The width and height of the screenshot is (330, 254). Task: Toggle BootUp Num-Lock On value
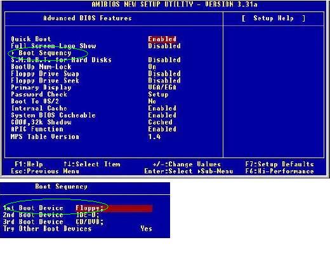[152, 67]
